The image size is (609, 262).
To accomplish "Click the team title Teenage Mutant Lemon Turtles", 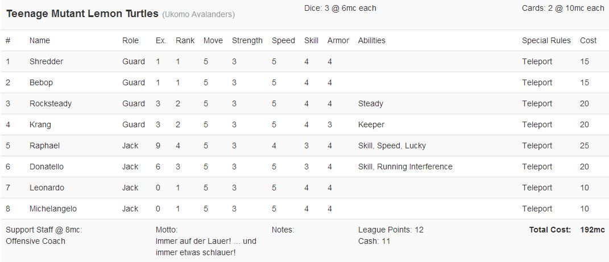I will [82, 14].
